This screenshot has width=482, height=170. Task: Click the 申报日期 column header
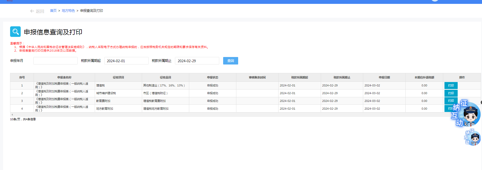[x=384, y=77]
